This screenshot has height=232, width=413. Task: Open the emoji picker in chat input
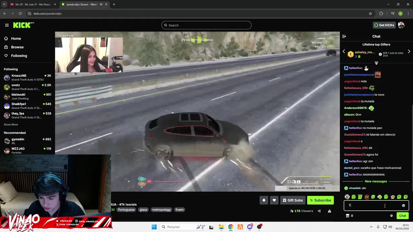click(x=403, y=206)
